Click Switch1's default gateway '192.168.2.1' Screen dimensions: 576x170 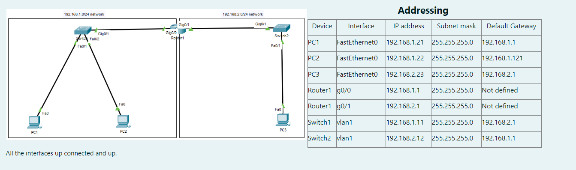click(498, 122)
